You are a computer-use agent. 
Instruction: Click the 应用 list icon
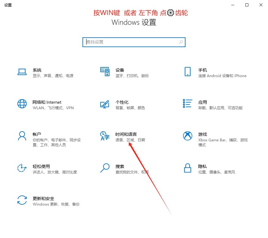pyautogui.click(x=187, y=103)
